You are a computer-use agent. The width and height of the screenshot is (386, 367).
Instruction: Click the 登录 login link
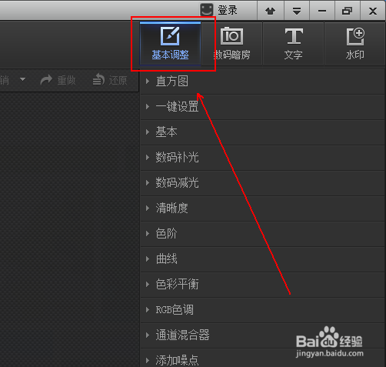click(x=228, y=10)
